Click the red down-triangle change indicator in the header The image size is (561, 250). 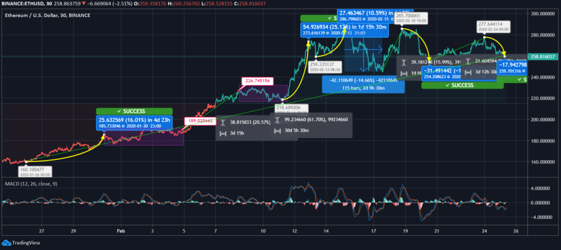[84, 3]
